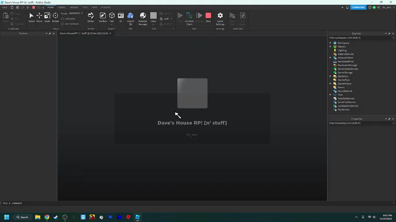
Task: Select ServerScriptService in Explorer
Action: [348, 69]
